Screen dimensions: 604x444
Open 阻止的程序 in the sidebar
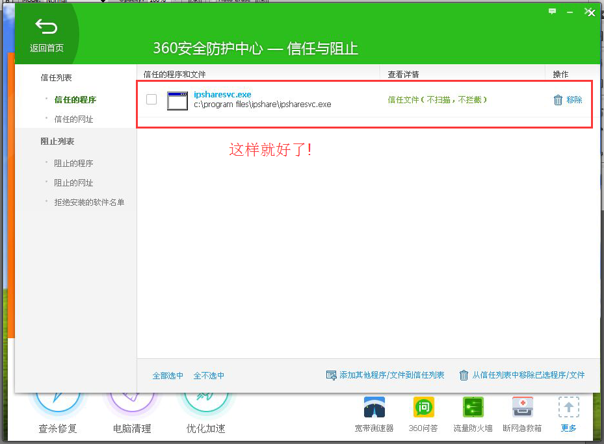[x=73, y=164]
